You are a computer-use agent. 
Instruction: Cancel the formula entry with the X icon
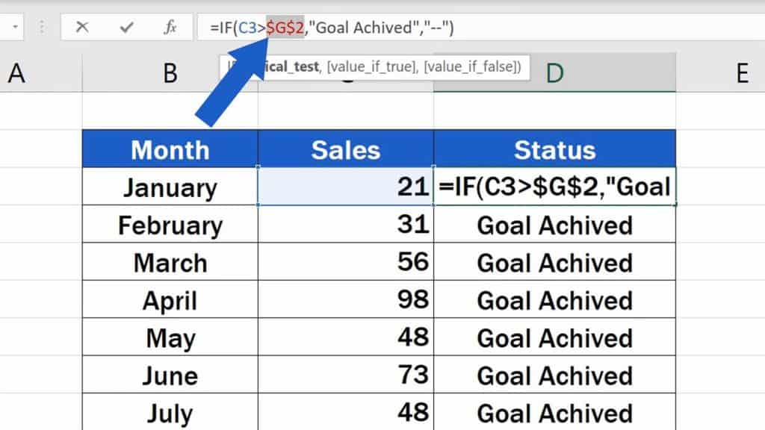point(82,27)
